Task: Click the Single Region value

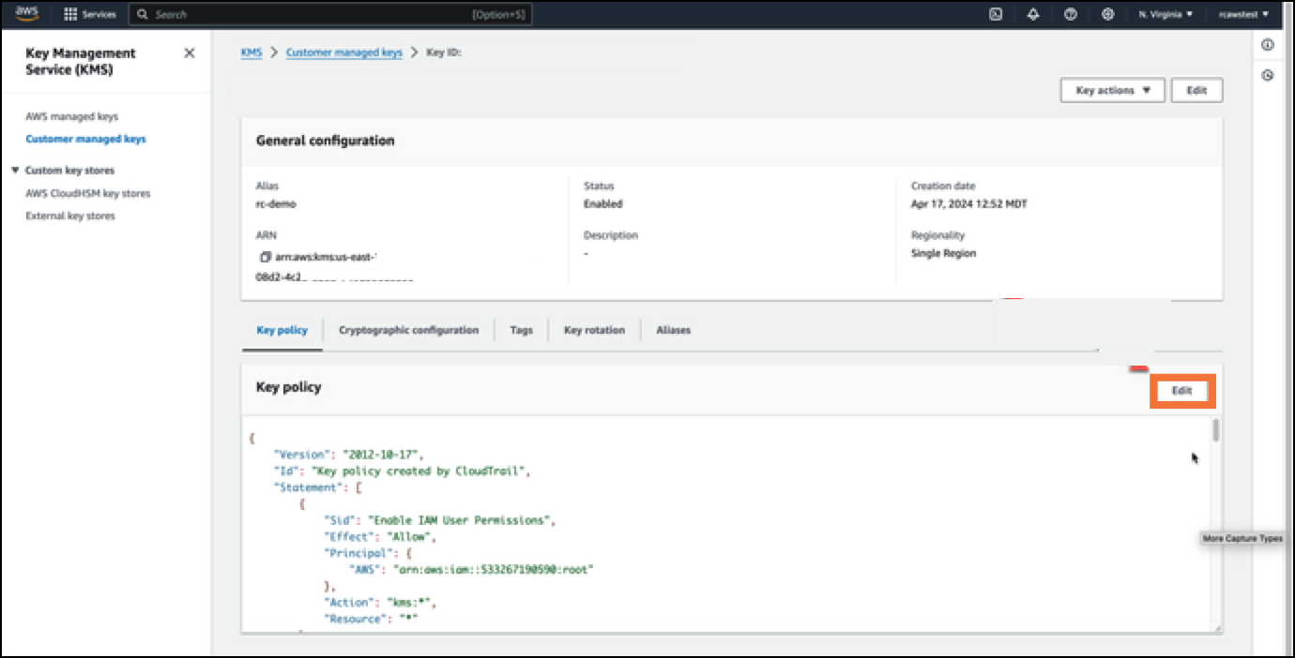Action: pos(943,253)
